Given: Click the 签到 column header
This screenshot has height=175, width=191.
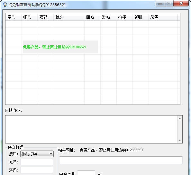Looking at the screenshot, I should (x=141, y=17).
